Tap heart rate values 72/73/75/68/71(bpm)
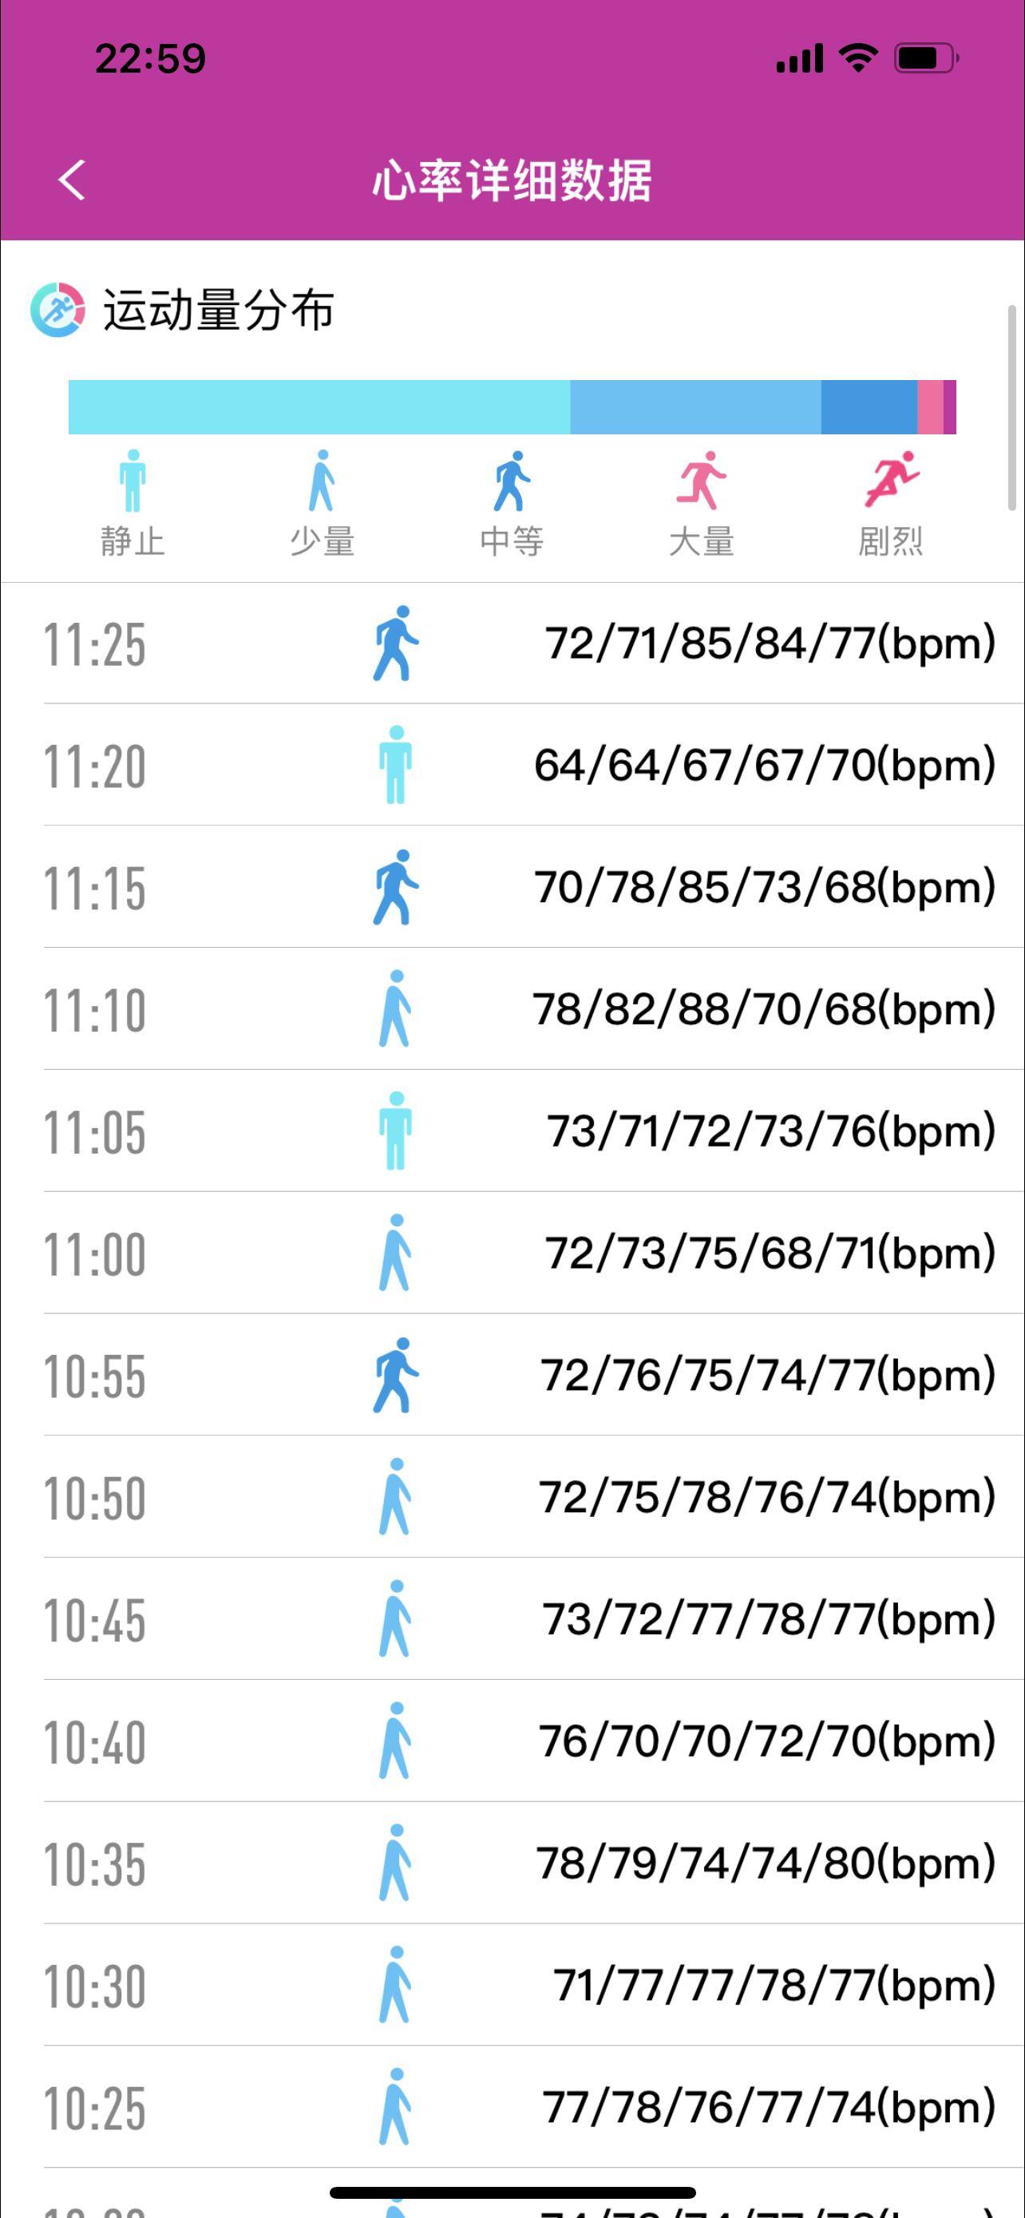Viewport: 1025px width, 2218px height. pyautogui.click(x=770, y=1253)
